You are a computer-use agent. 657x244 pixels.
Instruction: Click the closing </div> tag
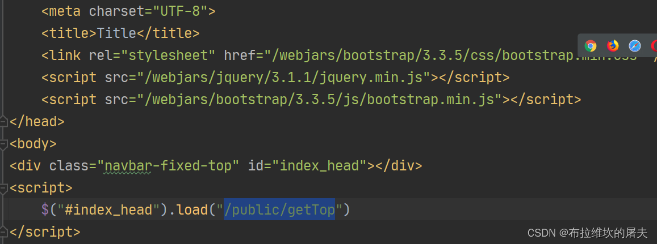(399, 166)
